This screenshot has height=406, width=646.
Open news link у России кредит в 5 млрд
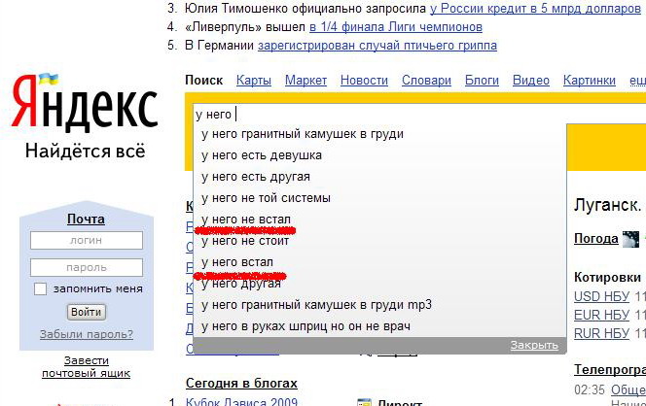pos(535,8)
